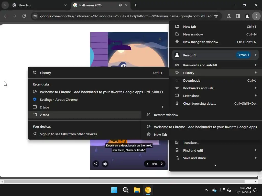Click the profile avatar icon in toolbar

click(247, 16)
